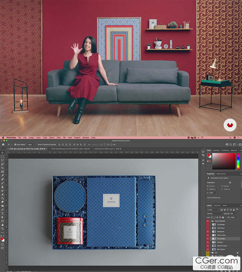Select the Brush tool
Screen dimensions: 242x272
click(x=2, y=183)
